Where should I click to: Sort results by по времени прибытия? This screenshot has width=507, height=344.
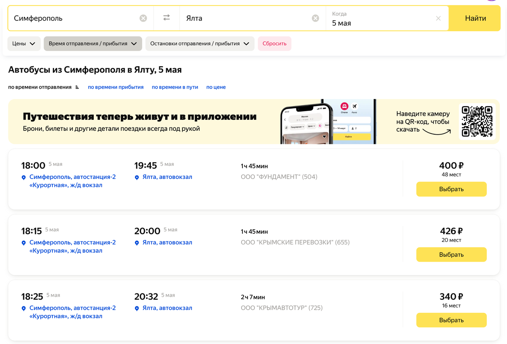116,87
